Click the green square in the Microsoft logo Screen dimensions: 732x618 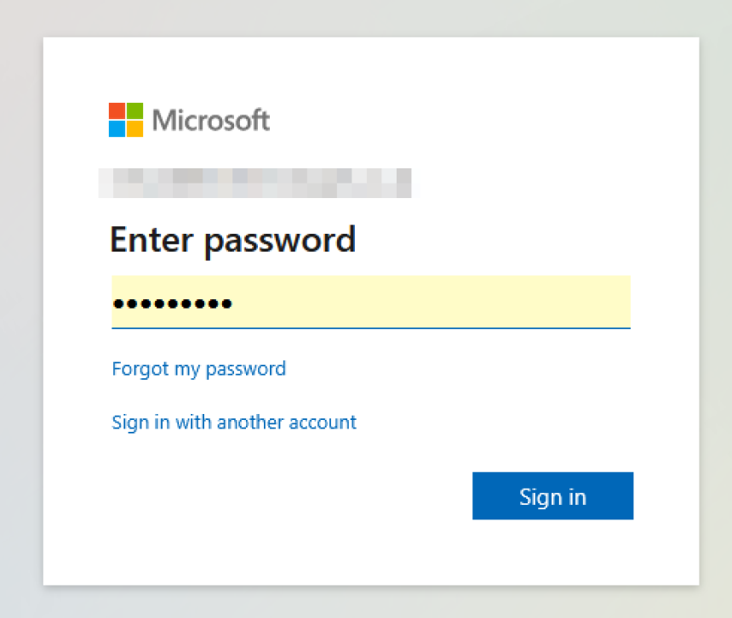tap(136, 111)
